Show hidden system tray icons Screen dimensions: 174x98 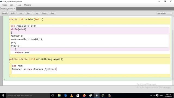click(151, 96)
